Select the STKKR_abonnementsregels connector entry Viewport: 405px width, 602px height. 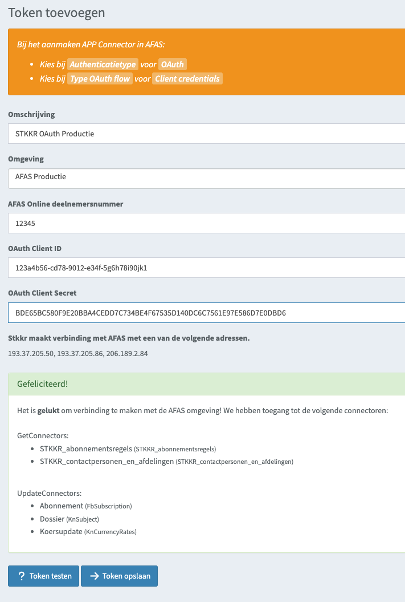128,449
